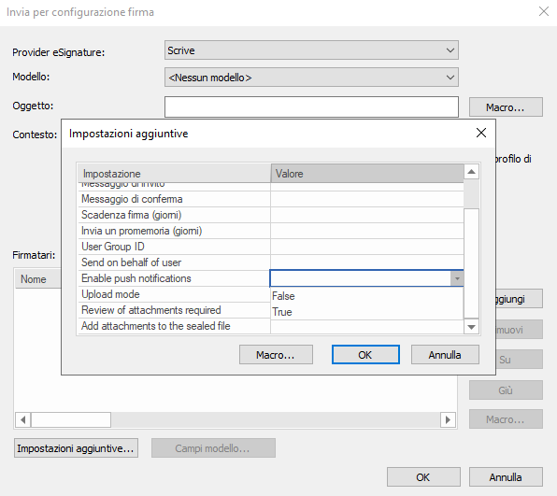
Task: Click the Su button
Action: (519, 360)
